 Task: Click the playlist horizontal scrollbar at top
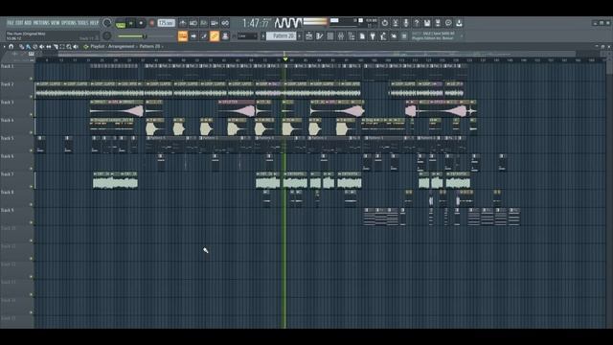click(x=317, y=54)
